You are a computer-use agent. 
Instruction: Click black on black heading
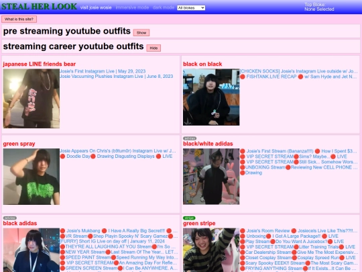pos(202,64)
